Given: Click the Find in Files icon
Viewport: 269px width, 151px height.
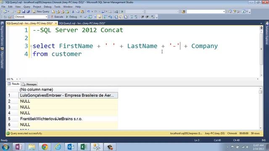Looking at the screenshot, I should coord(183,11).
